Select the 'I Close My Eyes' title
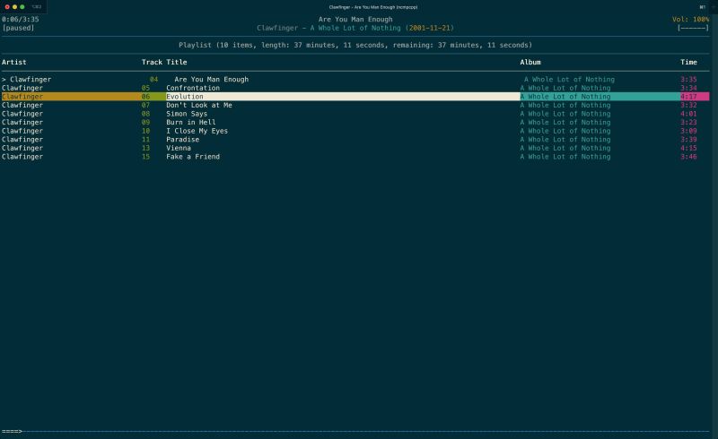Screen dimensions: 718x439 pos(197,131)
